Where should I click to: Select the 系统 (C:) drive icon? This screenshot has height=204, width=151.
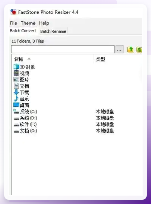tap(16, 111)
